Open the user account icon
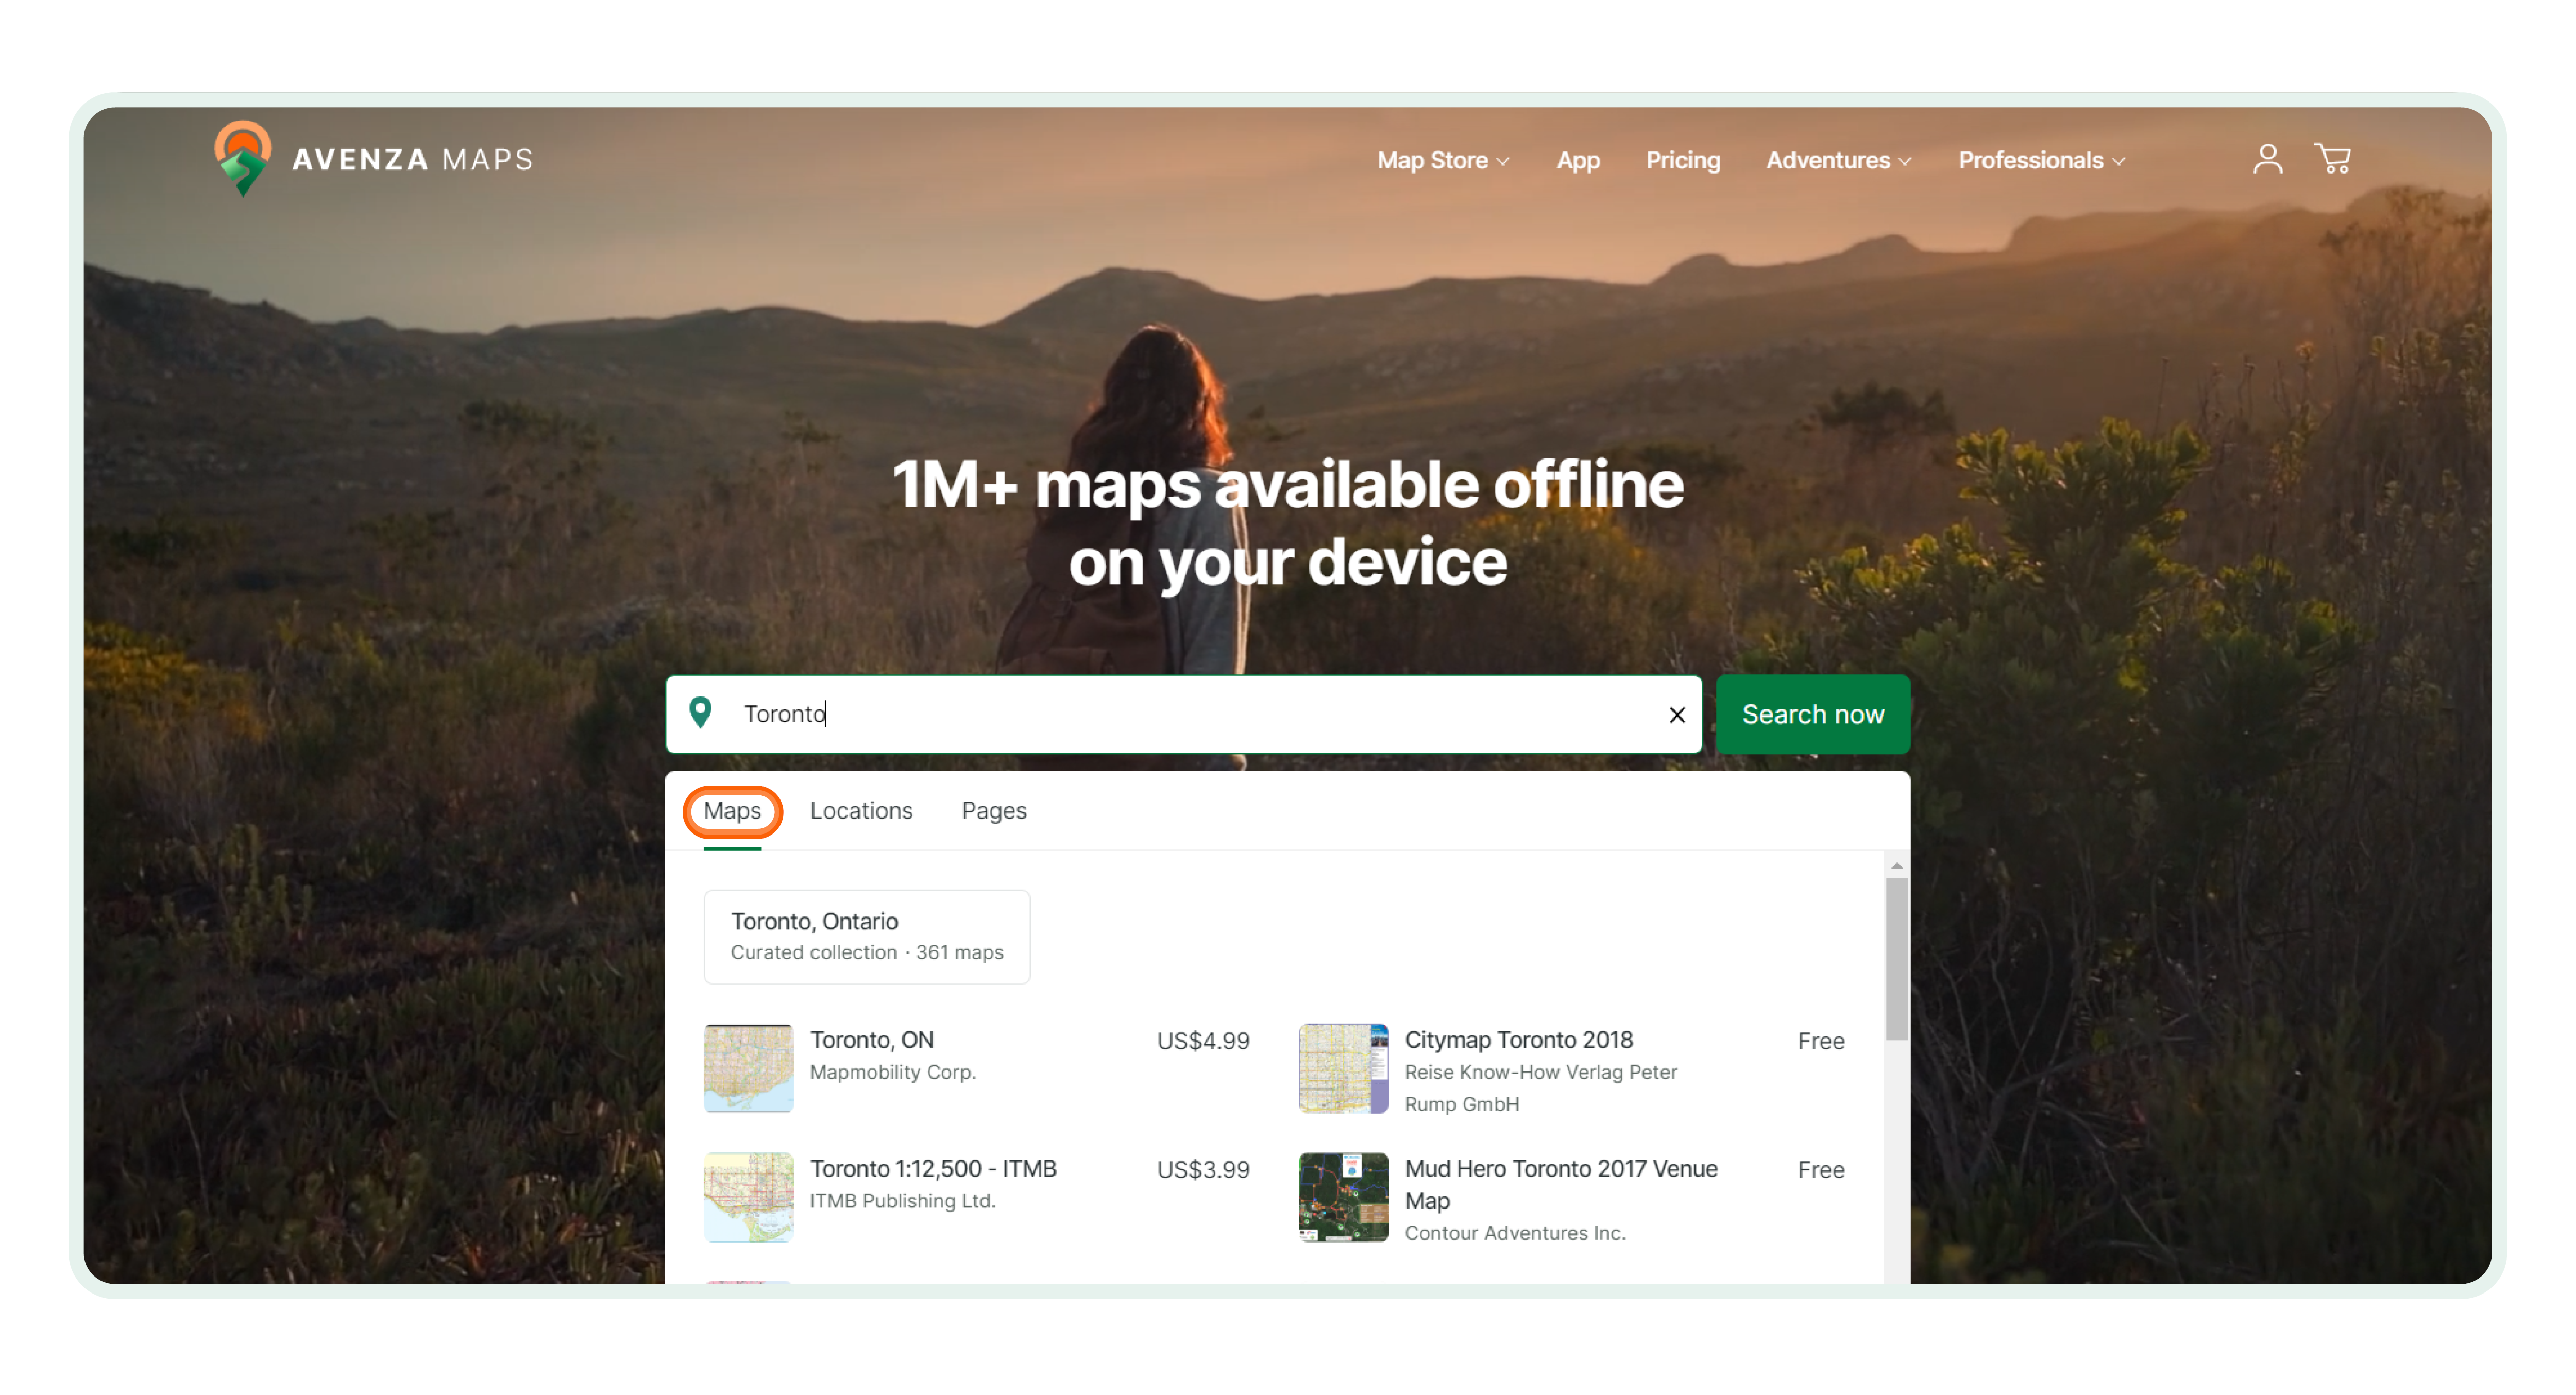Image resolution: width=2576 pixels, height=1395 pixels. point(2267,159)
